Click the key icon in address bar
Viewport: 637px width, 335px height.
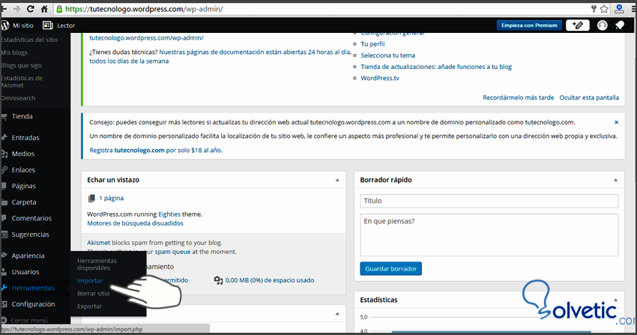point(594,9)
